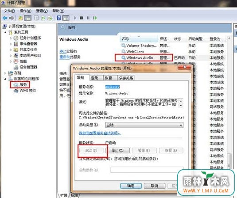The image size is (237, 198).
Task: Expand the 存储 node arrow
Action: point(5,73)
